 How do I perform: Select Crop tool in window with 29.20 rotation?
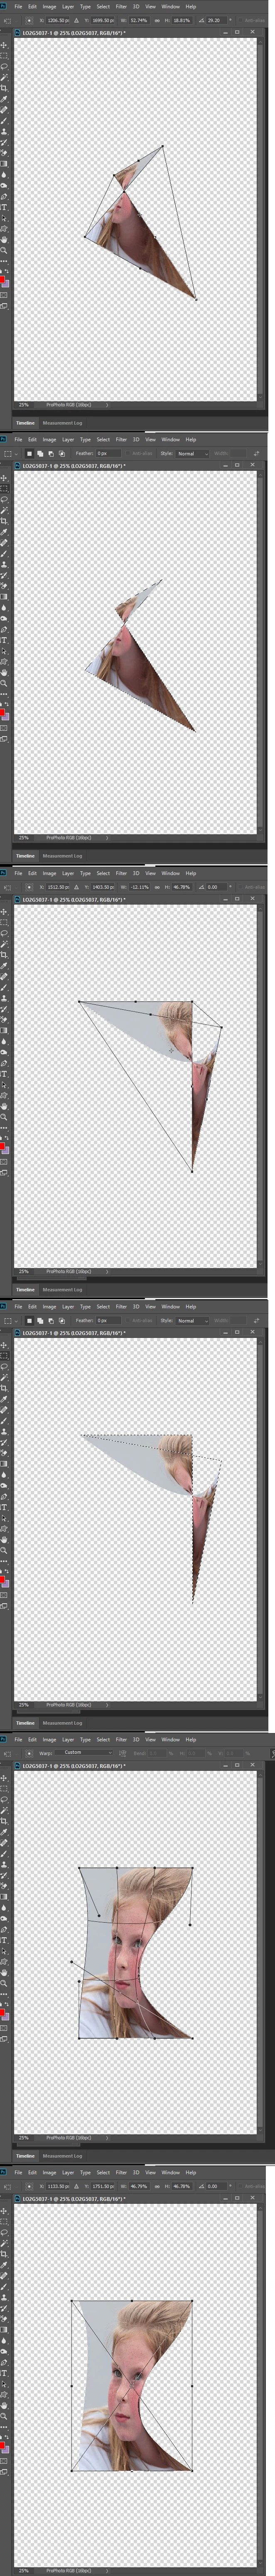pyautogui.click(x=4, y=88)
